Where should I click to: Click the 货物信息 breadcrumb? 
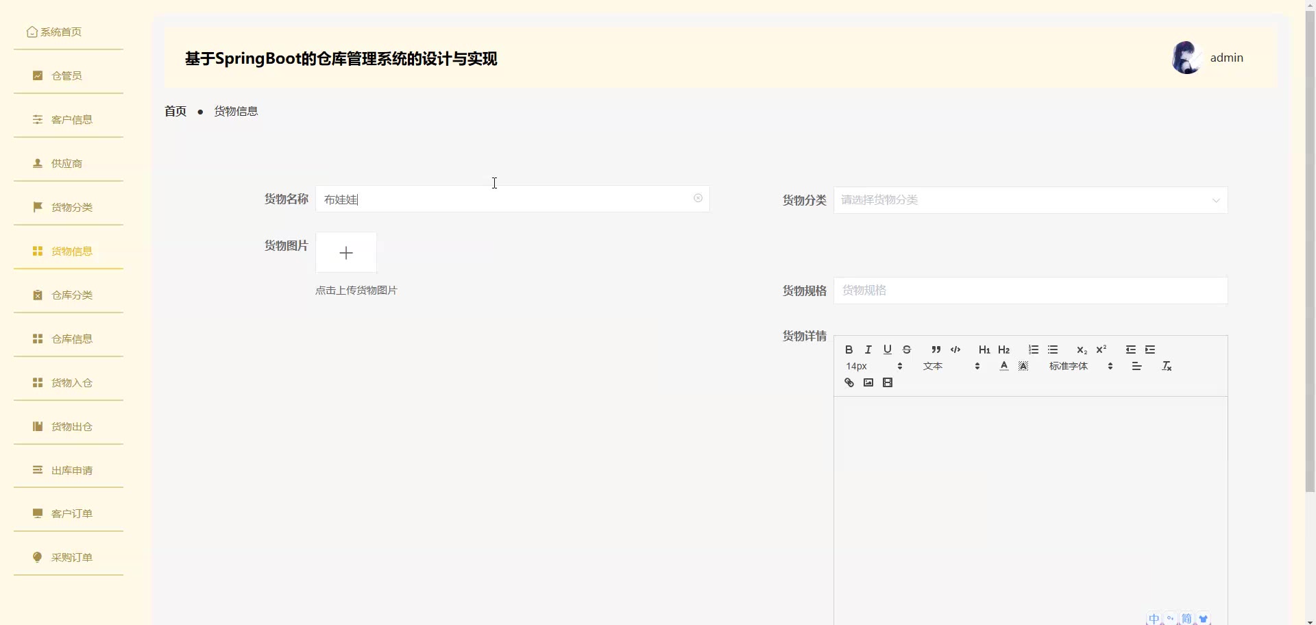click(236, 111)
